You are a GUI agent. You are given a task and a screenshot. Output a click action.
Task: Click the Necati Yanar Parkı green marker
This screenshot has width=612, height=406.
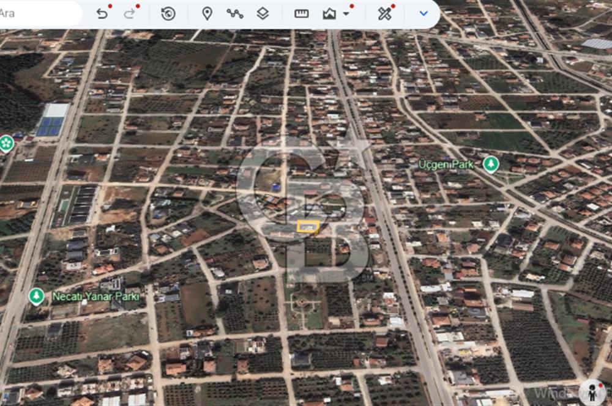36,297
